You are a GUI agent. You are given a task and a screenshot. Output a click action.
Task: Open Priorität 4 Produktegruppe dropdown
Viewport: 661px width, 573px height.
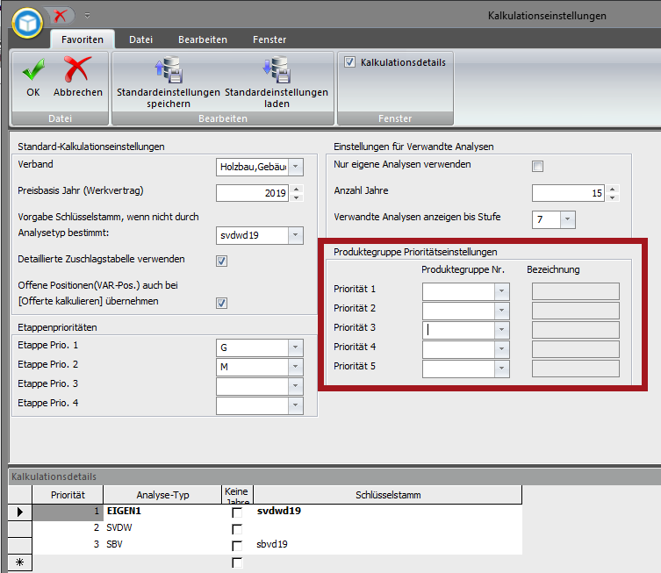click(x=501, y=349)
